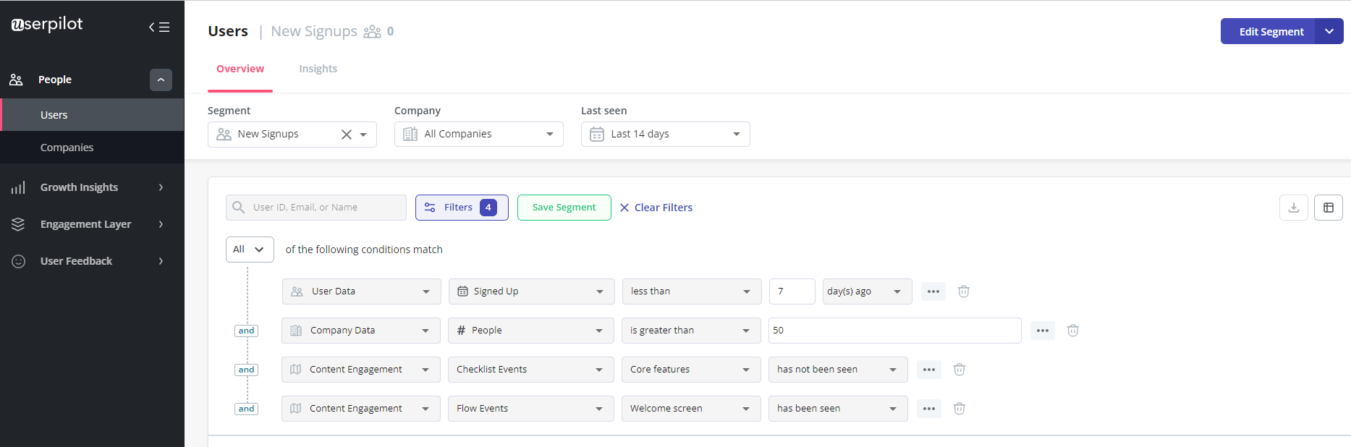Focus the User ID, Email, or Name search
The width and height of the screenshot is (1351, 447).
click(x=315, y=208)
